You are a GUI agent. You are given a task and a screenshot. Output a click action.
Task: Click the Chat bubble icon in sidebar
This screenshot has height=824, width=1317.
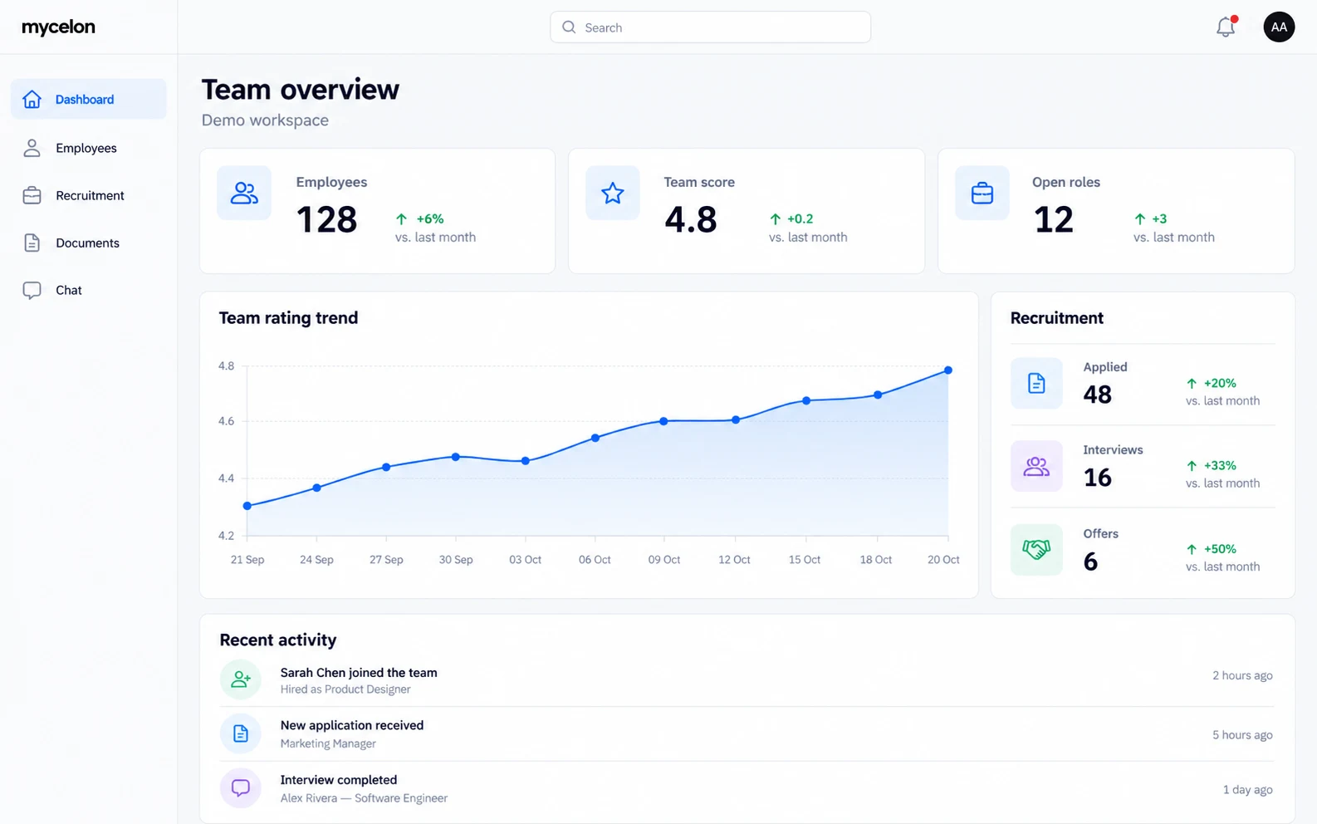[x=32, y=290]
